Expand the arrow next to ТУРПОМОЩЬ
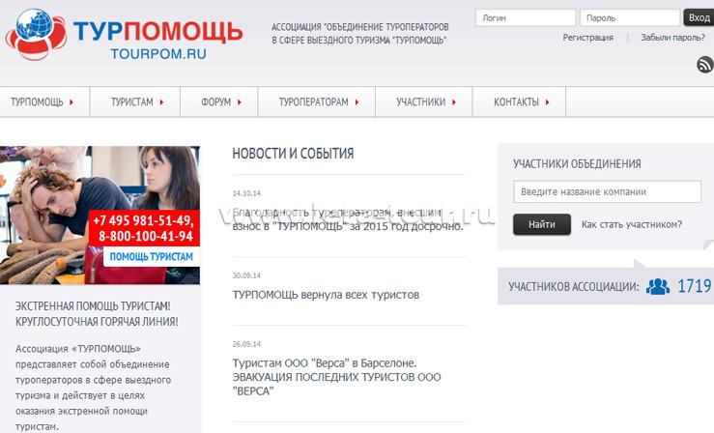The height and width of the screenshot is (433, 714). pyautogui.click(x=71, y=102)
